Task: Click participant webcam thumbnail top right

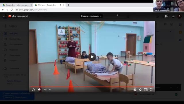Action: click(x=169, y=6)
